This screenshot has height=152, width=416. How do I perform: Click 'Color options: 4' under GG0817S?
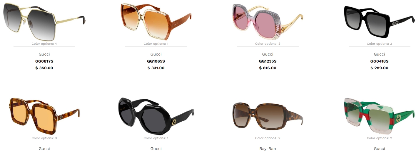(x=44, y=44)
